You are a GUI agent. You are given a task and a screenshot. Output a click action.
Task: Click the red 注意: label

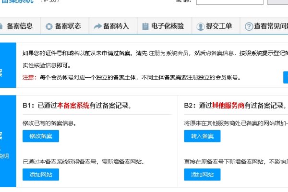[29, 77]
